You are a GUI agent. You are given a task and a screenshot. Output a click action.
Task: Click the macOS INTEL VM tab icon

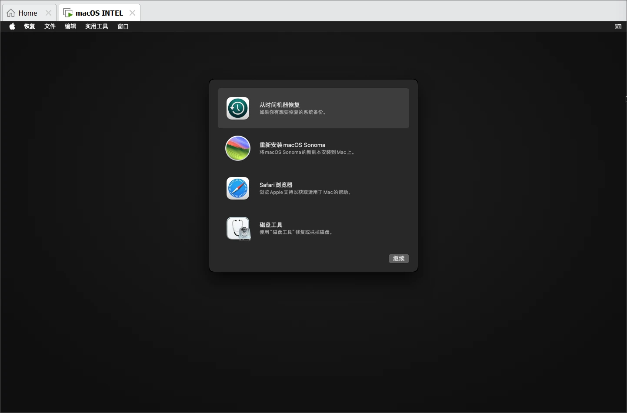[x=68, y=13]
